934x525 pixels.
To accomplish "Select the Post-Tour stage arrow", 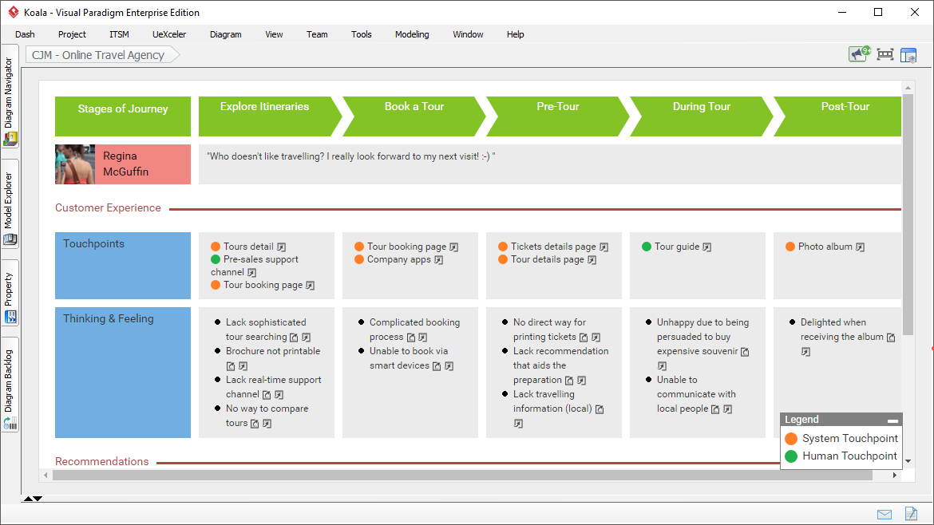I will (x=838, y=116).
